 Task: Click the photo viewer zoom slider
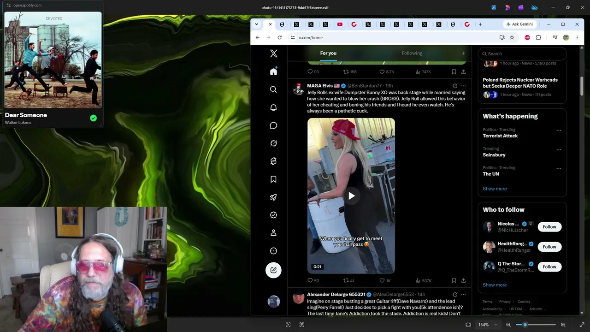(x=536, y=325)
